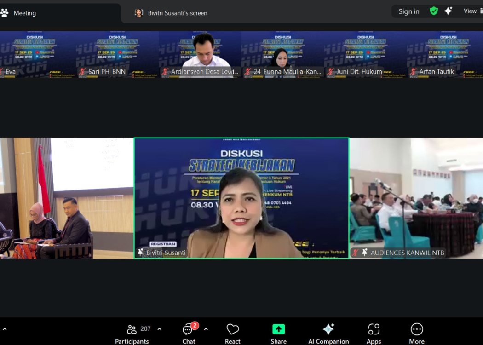Start sharing with the green Share button

tap(278, 333)
